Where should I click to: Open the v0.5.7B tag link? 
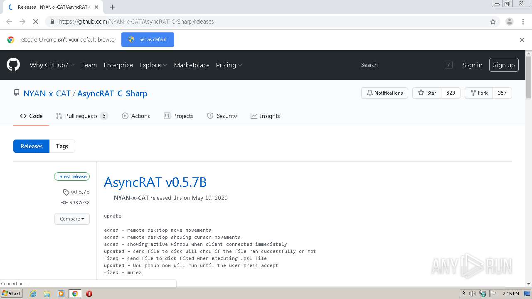pos(76,192)
